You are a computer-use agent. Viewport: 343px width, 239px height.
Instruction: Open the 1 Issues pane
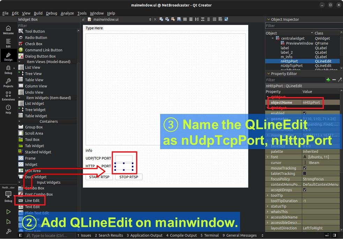click(84, 235)
